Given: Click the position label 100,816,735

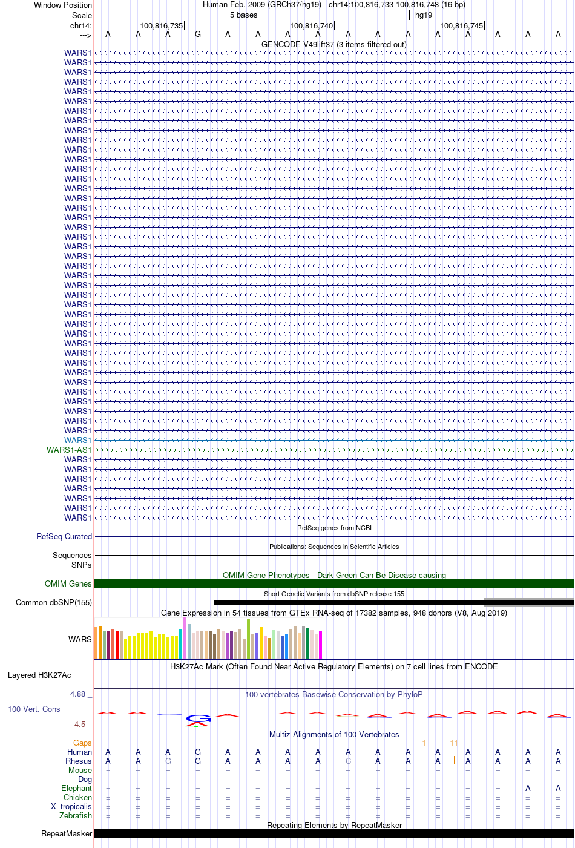Looking at the screenshot, I should [161, 26].
